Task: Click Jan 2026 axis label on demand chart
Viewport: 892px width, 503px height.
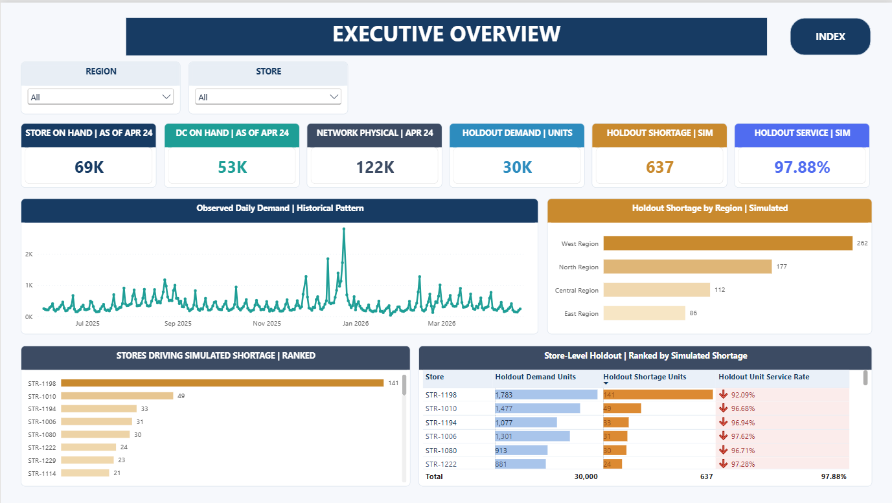Action: [355, 323]
